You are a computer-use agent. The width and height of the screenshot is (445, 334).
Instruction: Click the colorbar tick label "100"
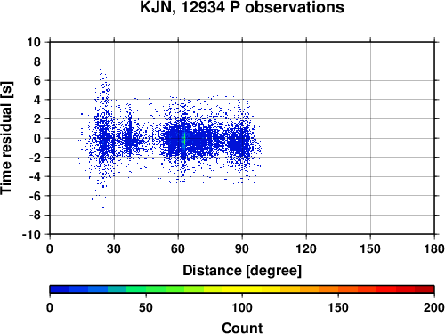242,307
